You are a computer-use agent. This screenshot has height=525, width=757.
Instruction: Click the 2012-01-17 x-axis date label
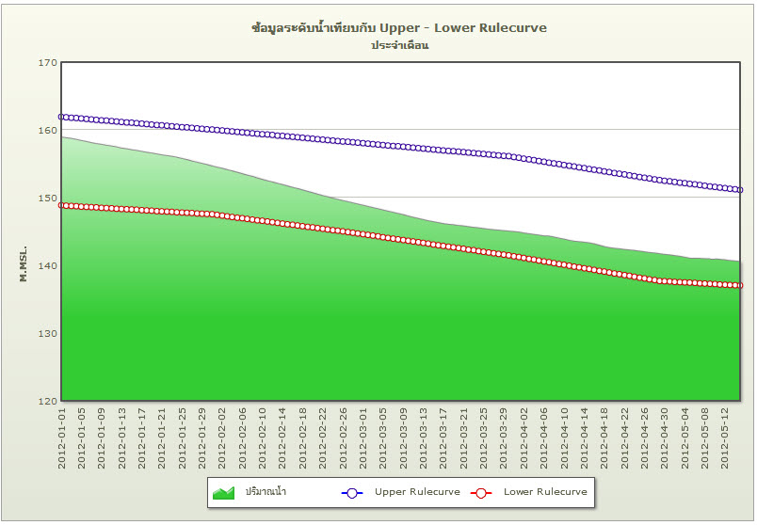[142, 438]
